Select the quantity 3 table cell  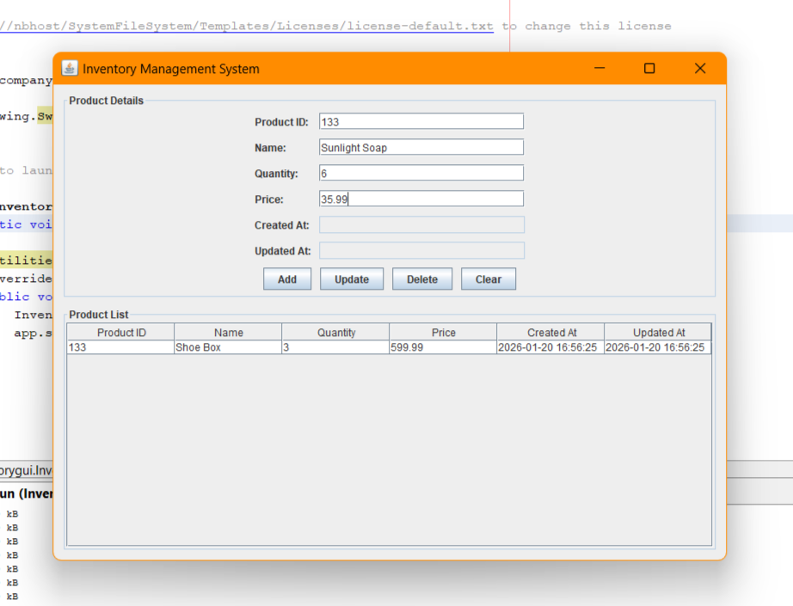[x=335, y=347]
